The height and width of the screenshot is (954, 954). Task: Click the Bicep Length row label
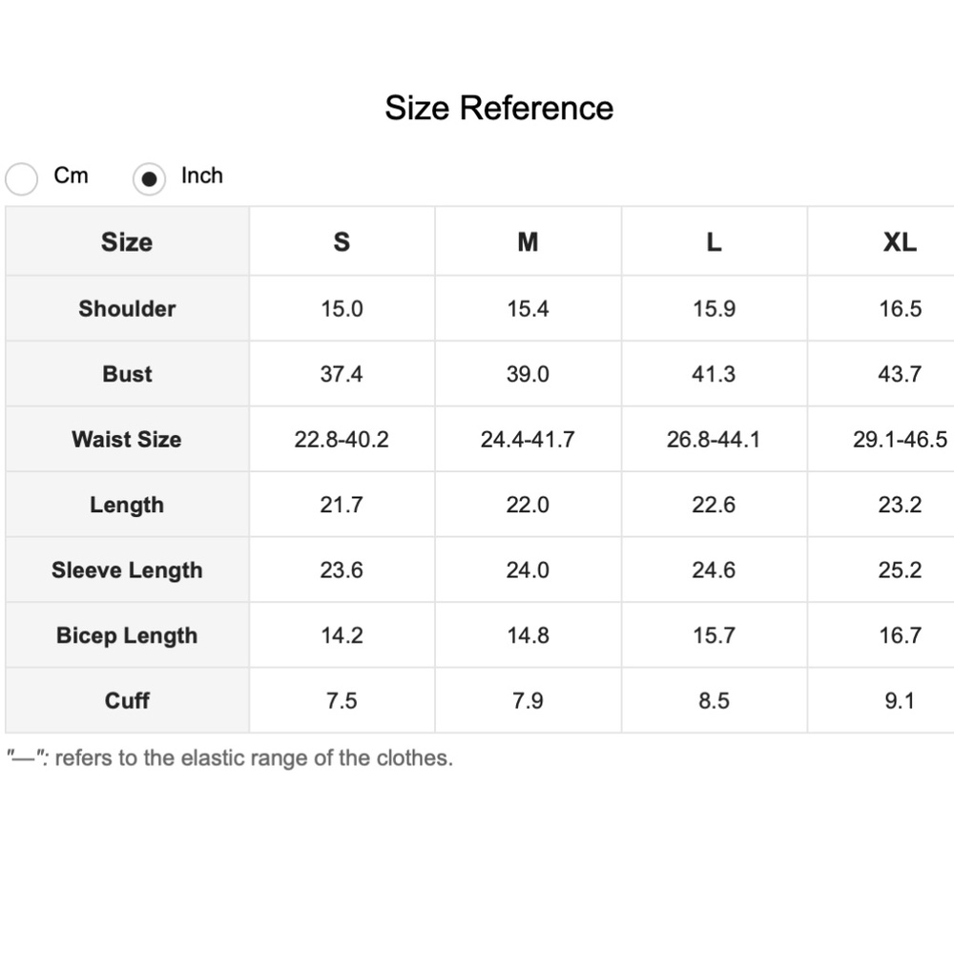127,635
